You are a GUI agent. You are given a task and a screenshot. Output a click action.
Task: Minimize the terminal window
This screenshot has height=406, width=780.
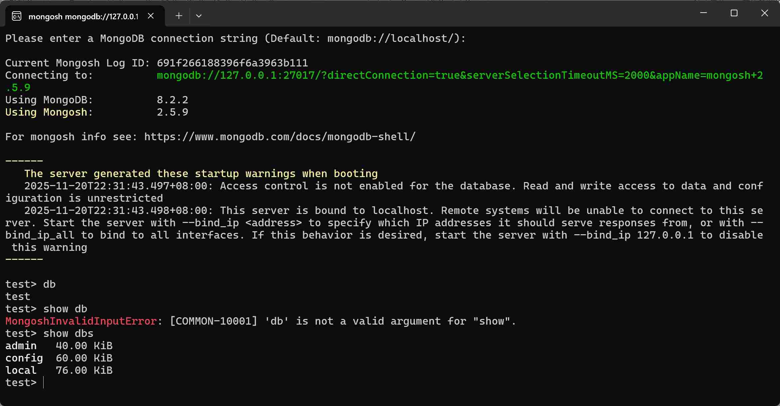pos(703,13)
